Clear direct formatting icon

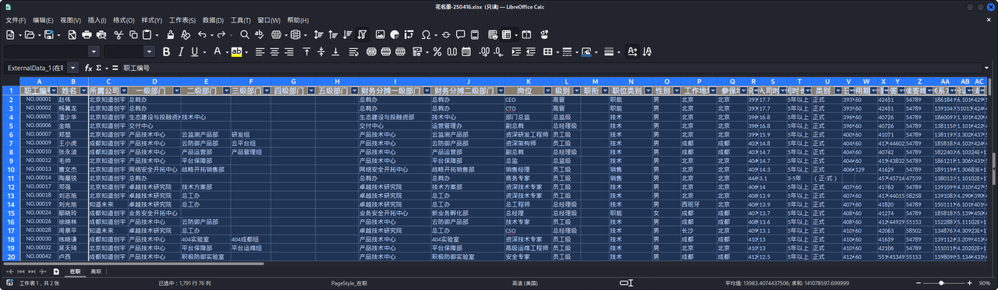click(186, 35)
